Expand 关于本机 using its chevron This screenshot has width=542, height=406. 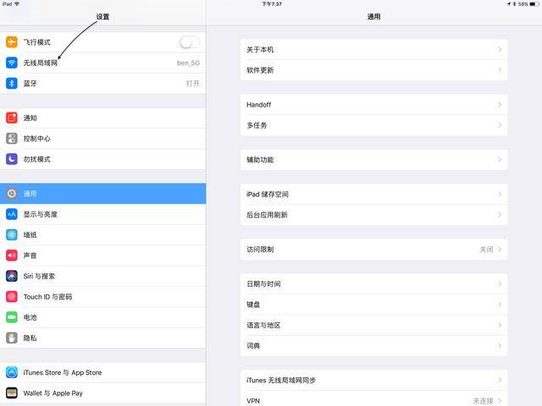point(500,49)
